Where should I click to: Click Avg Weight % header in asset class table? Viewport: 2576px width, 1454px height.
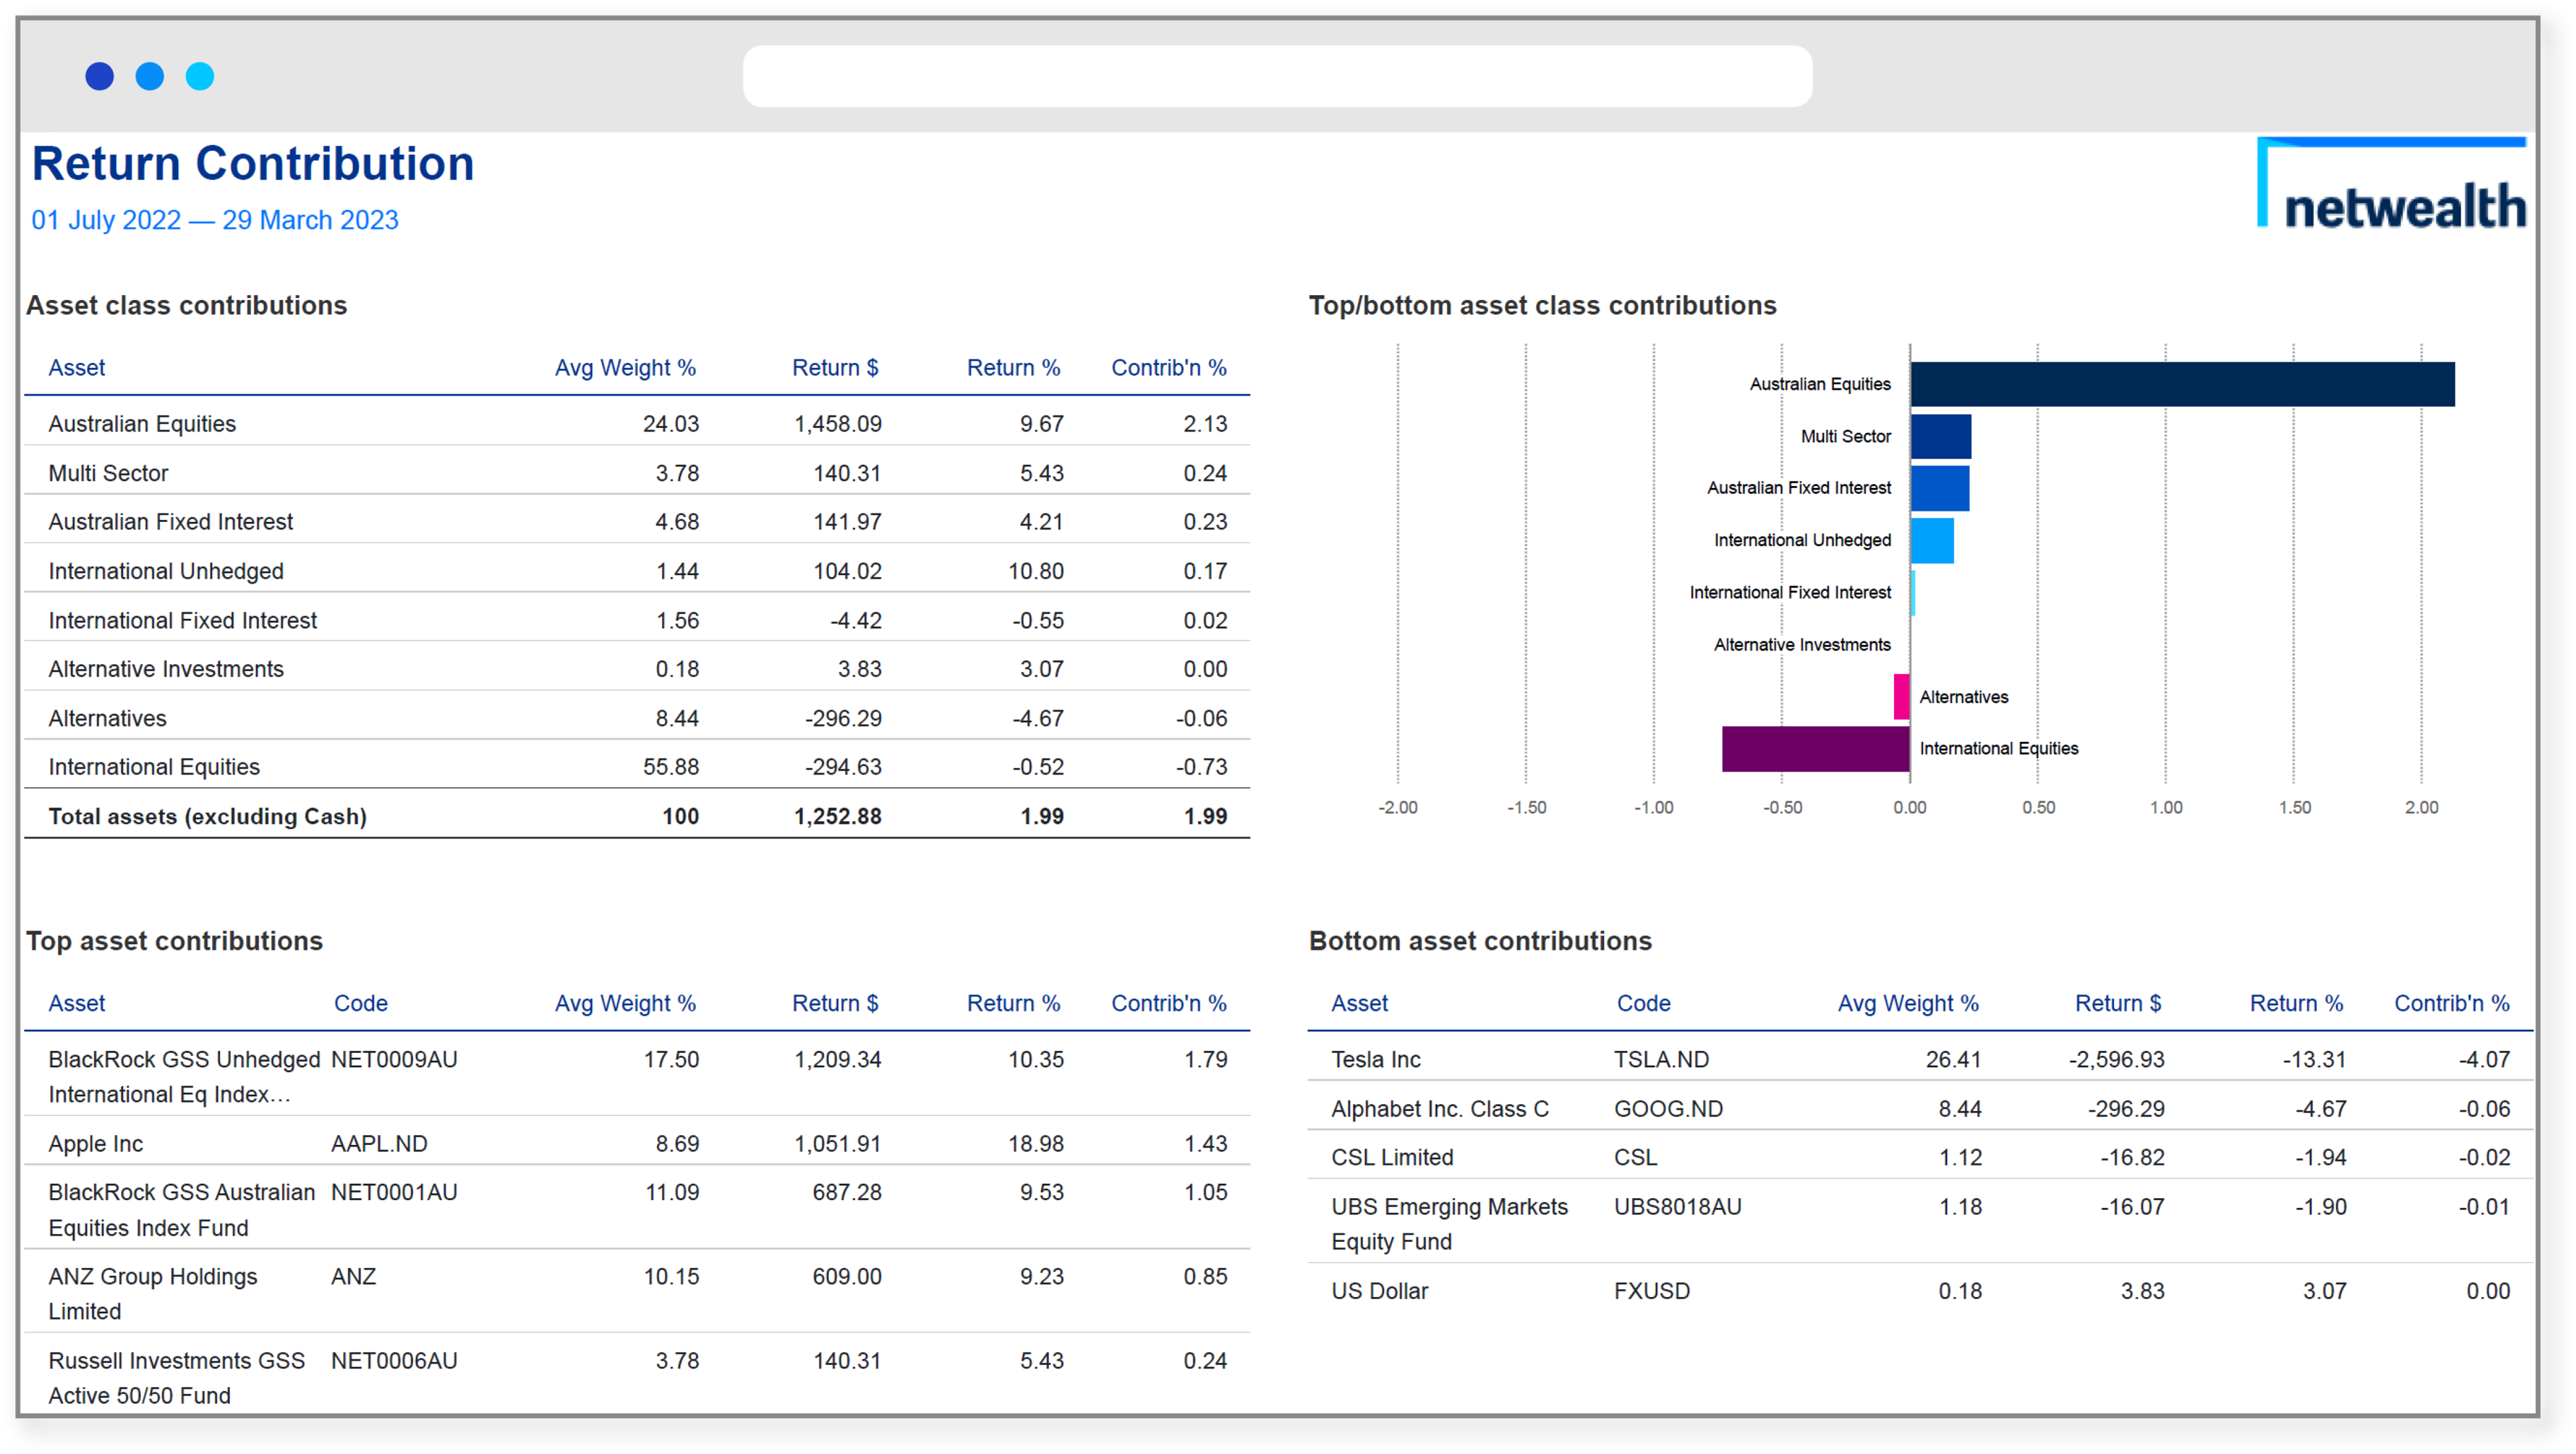tap(625, 368)
